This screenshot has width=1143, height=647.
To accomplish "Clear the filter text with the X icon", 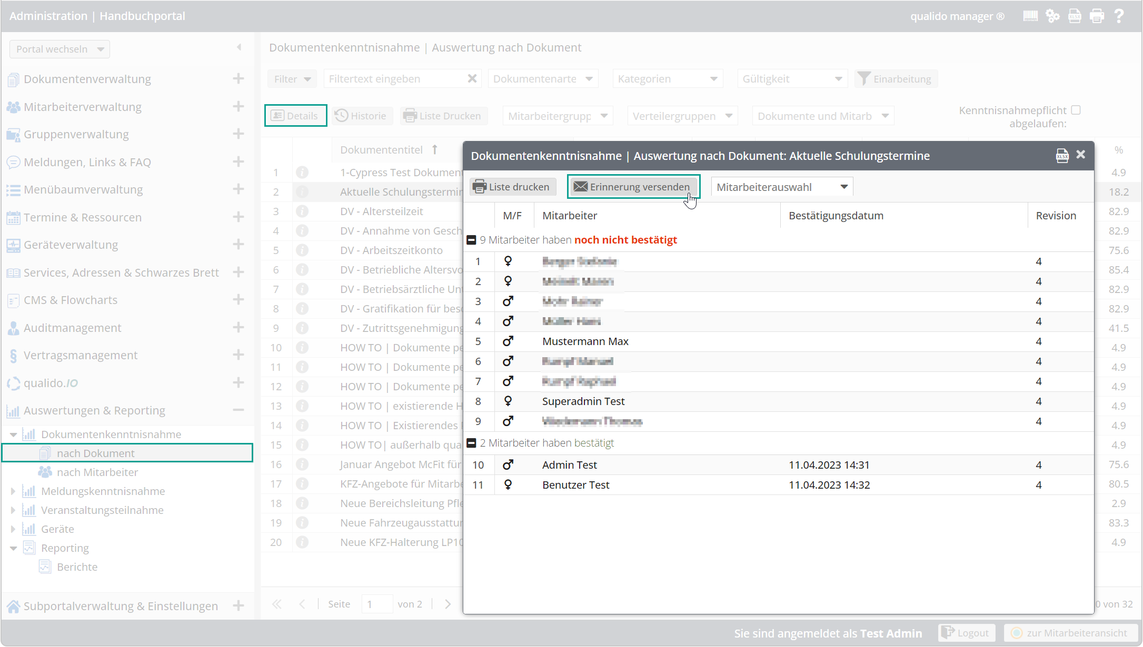I will 472,78.
